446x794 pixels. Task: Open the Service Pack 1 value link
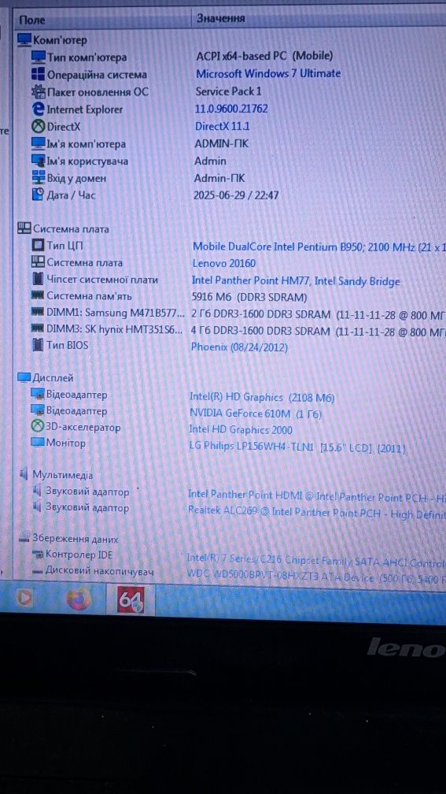point(229,91)
